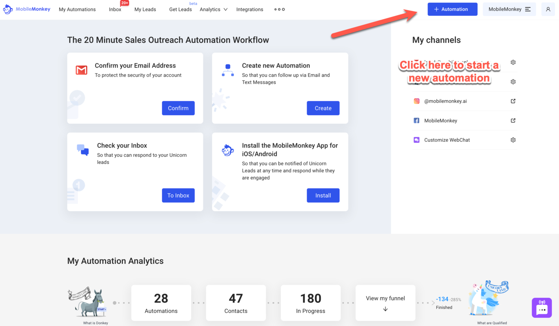Open the Inbox menu item
Image resolution: width=559 pixels, height=326 pixels.
115,9
